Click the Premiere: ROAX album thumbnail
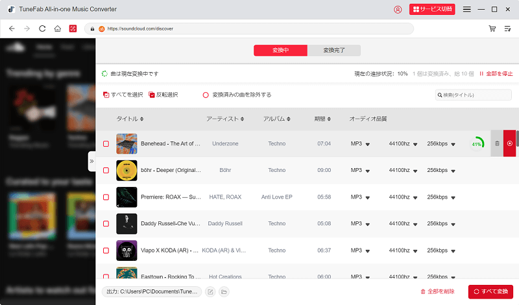The image size is (519, 305). (127, 197)
